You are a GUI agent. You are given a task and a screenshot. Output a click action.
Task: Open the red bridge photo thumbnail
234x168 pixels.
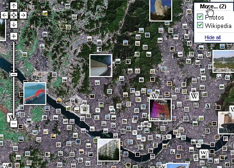35,93
